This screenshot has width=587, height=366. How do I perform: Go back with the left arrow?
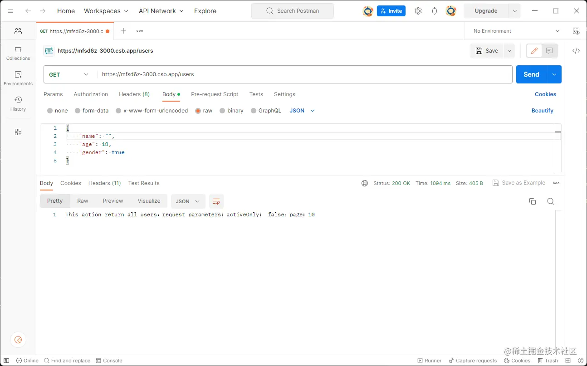point(28,11)
